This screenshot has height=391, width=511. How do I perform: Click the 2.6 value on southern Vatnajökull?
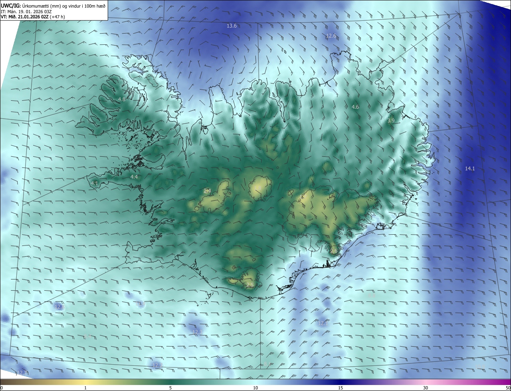coord(334,251)
